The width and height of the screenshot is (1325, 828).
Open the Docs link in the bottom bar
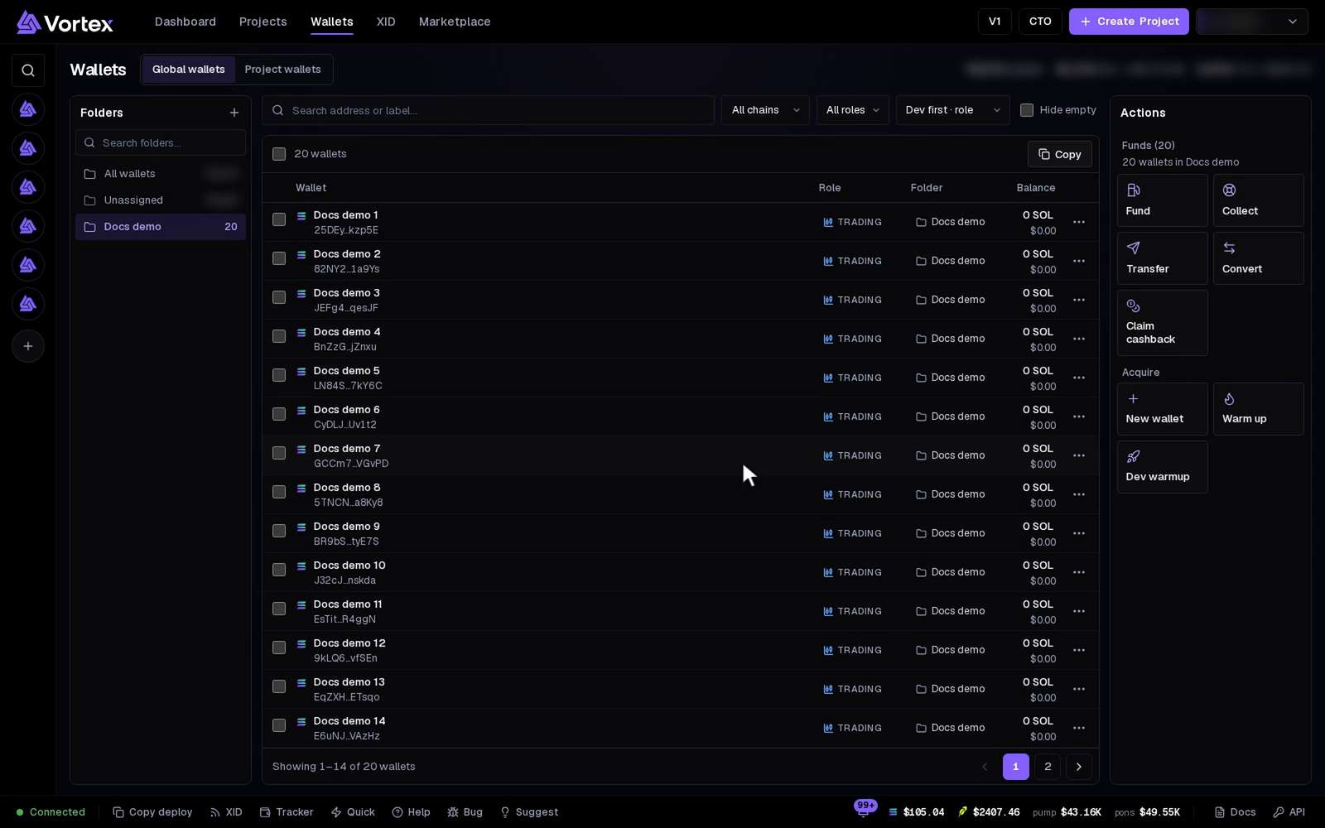point(1235,812)
